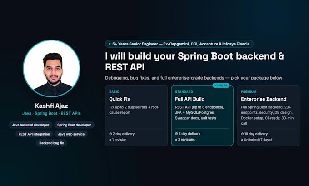The height and width of the screenshot is (186, 309).
Task: Click the 'Unlimited (7 days)' text
Action: tap(258, 140)
